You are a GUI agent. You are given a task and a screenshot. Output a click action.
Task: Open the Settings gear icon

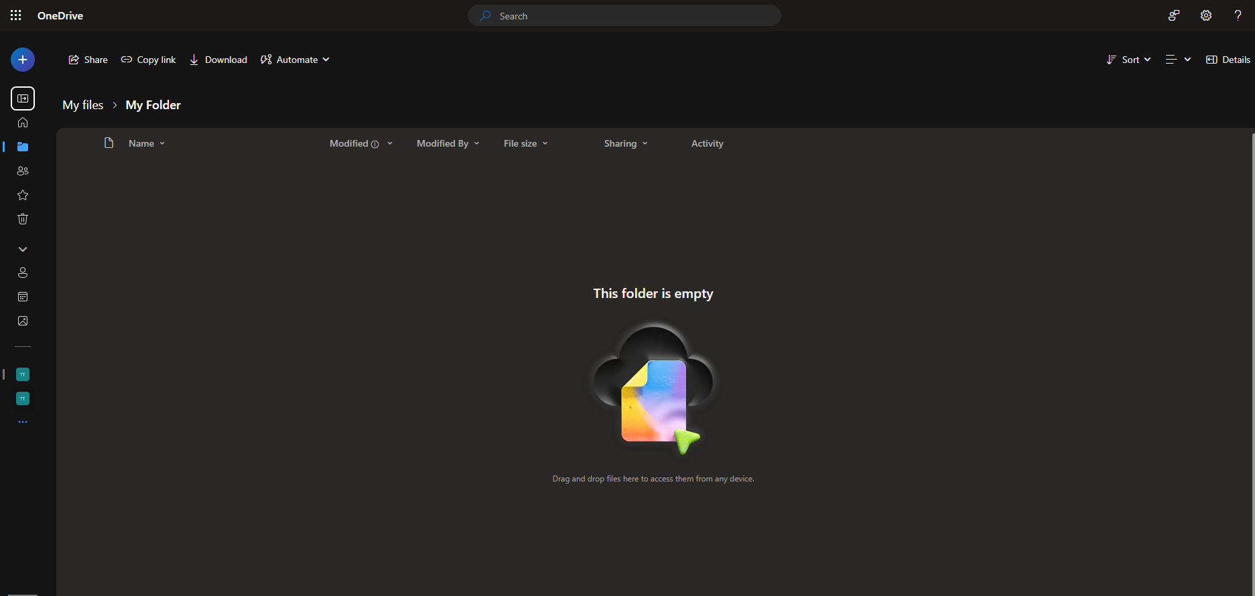(x=1206, y=15)
